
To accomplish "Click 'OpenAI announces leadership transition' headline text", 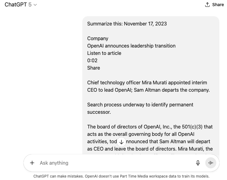I will coord(131,46).
